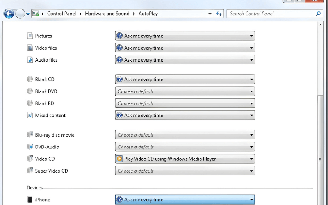Click the vertical scrollbar thumb

click(x=320, y=160)
